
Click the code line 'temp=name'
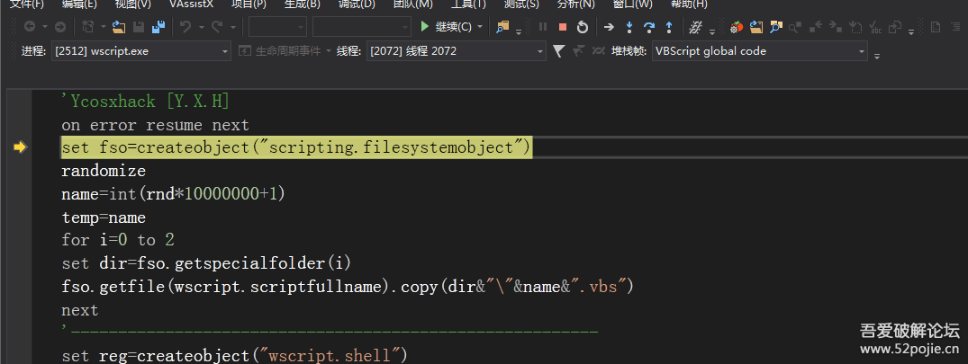104,218
